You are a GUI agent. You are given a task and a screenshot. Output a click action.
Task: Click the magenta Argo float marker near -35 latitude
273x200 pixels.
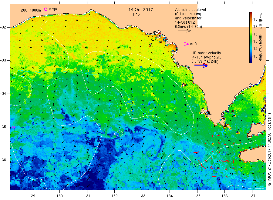tap(13, 127)
